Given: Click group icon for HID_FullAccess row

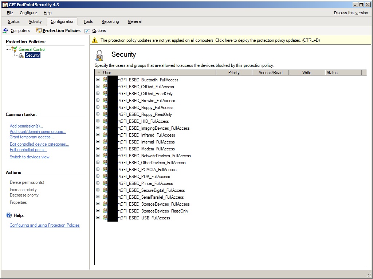Looking at the screenshot, I should tap(105, 121).
